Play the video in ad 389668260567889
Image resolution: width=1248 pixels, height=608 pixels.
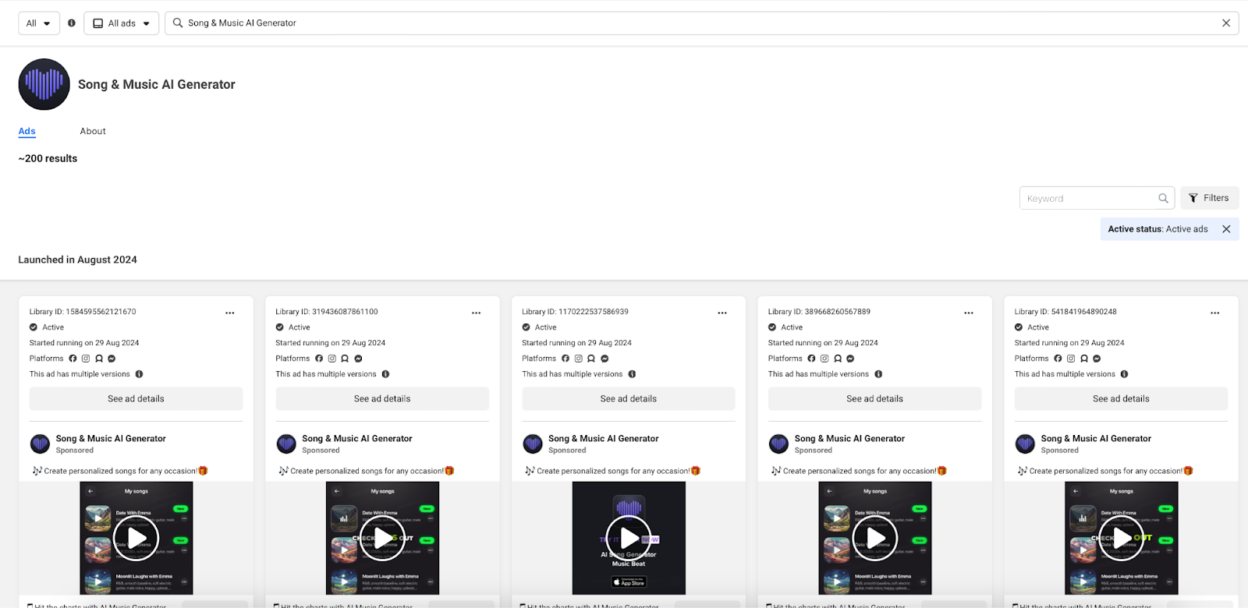tap(875, 538)
